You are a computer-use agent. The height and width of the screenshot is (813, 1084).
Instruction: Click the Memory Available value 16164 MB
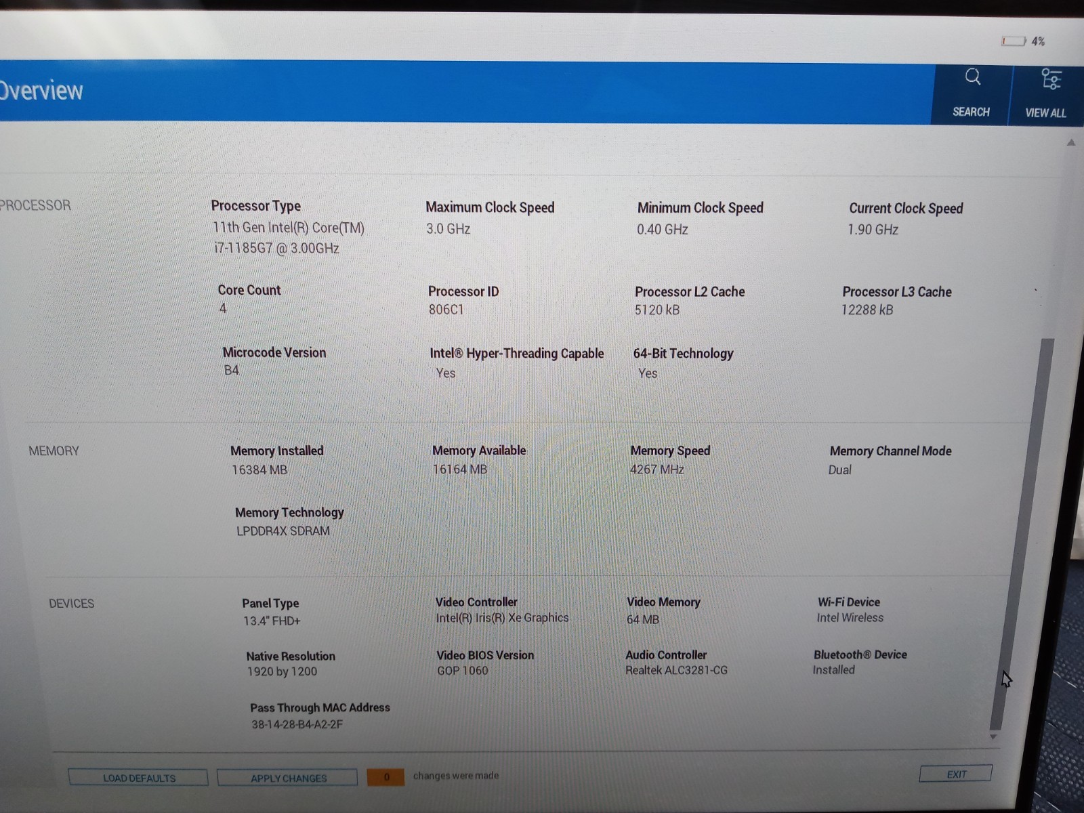pyautogui.click(x=459, y=470)
